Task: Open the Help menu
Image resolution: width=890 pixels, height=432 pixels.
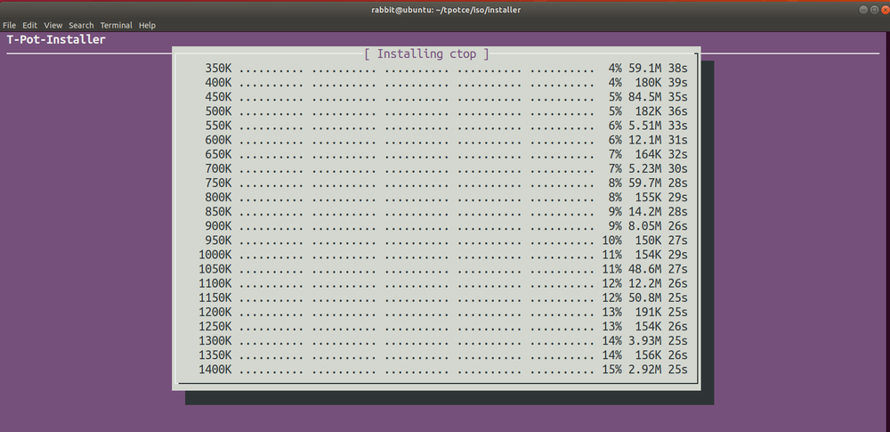Action: click(x=147, y=25)
